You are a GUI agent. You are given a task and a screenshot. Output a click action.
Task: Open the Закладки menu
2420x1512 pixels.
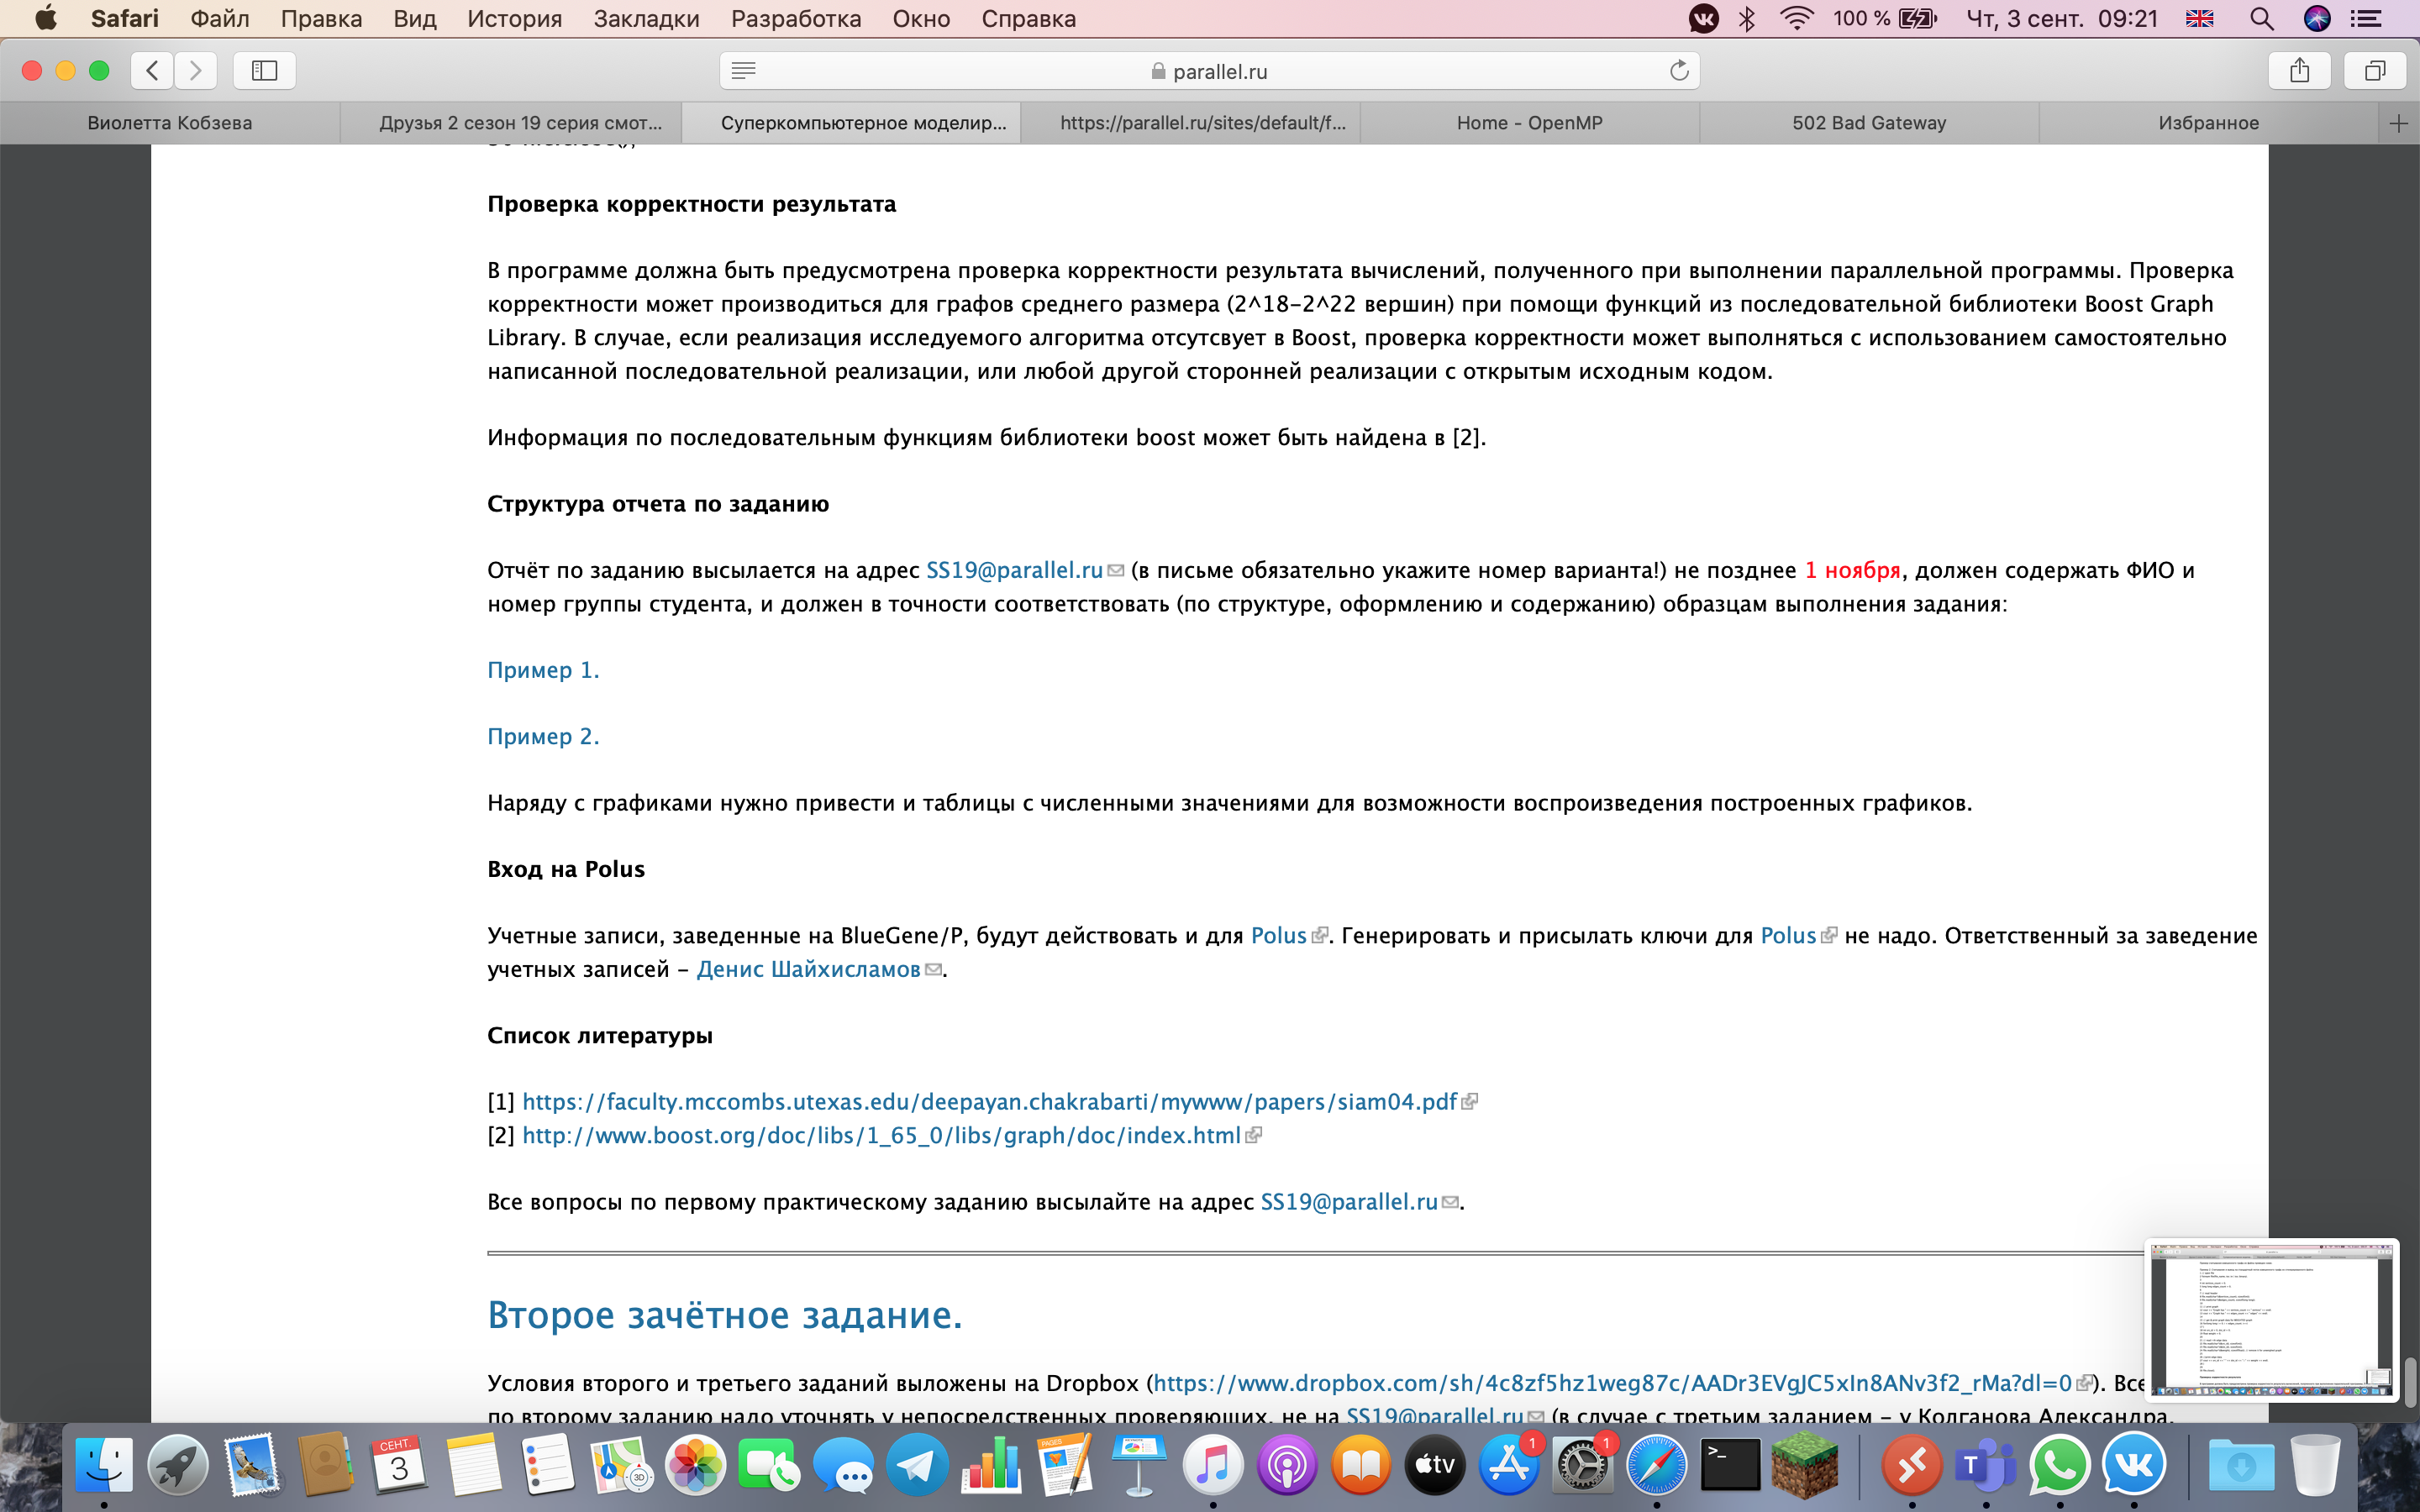click(646, 18)
